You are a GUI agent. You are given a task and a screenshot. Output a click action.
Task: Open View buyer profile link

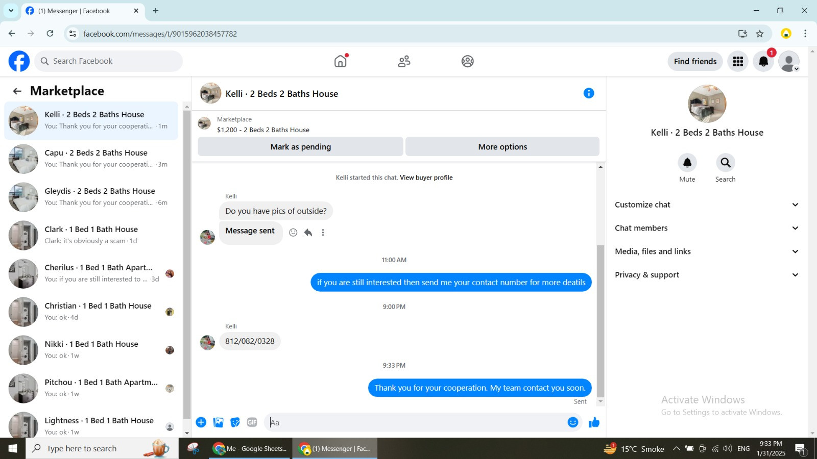click(426, 177)
